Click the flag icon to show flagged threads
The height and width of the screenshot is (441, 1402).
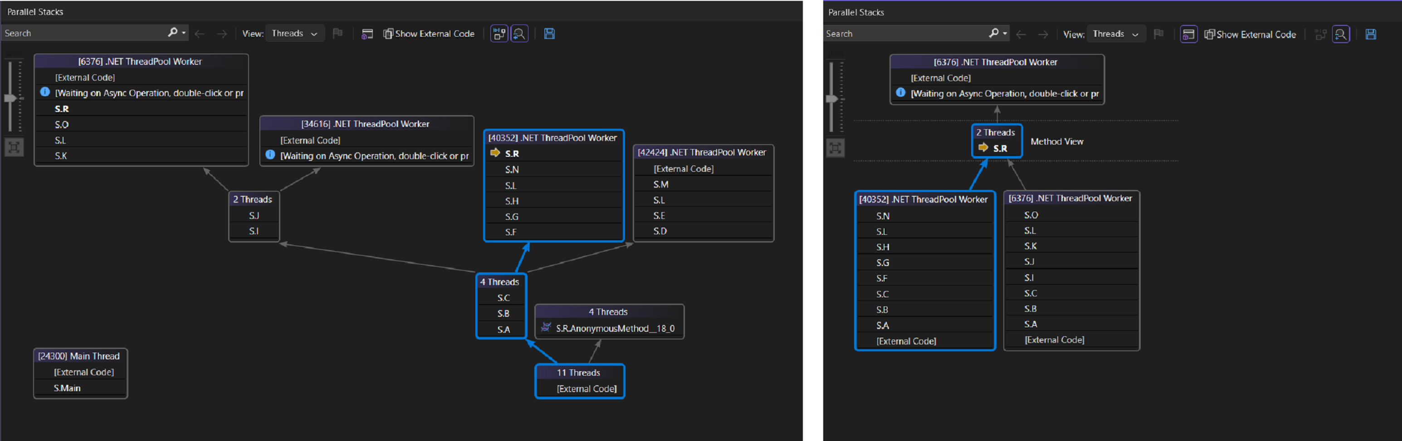[337, 33]
